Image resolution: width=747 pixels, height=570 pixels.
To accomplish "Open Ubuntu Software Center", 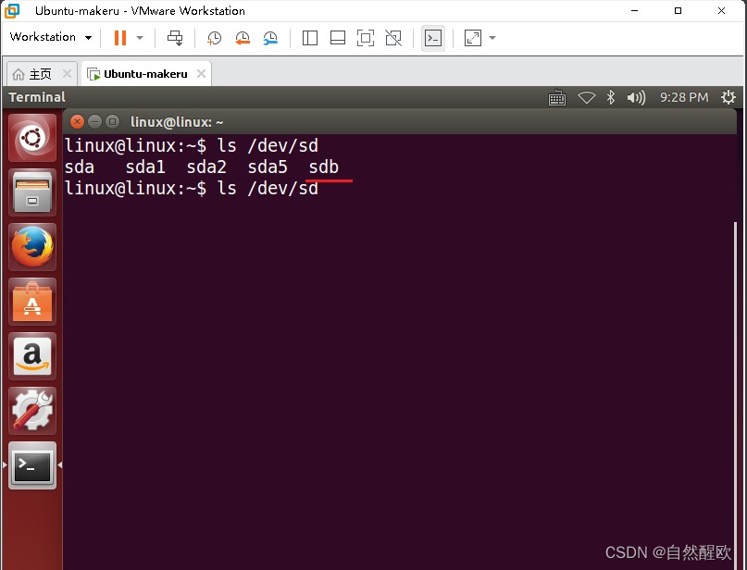I will (31, 302).
